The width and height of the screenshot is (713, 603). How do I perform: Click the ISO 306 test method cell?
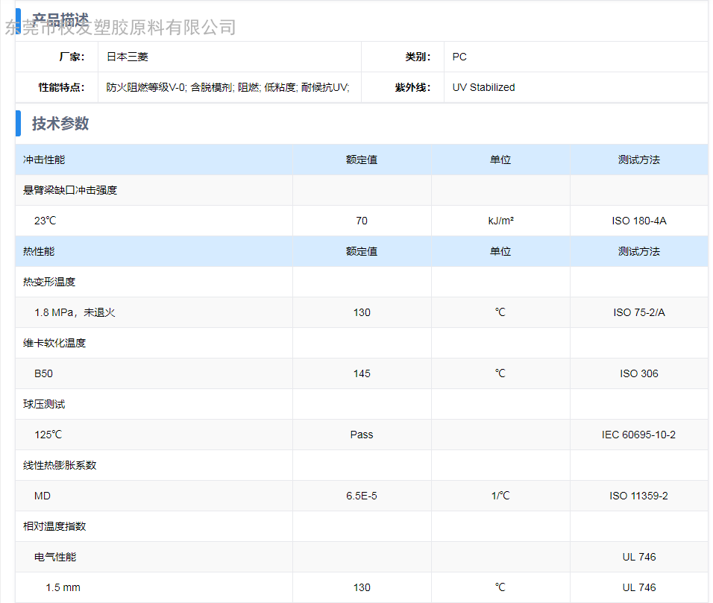click(638, 373)
